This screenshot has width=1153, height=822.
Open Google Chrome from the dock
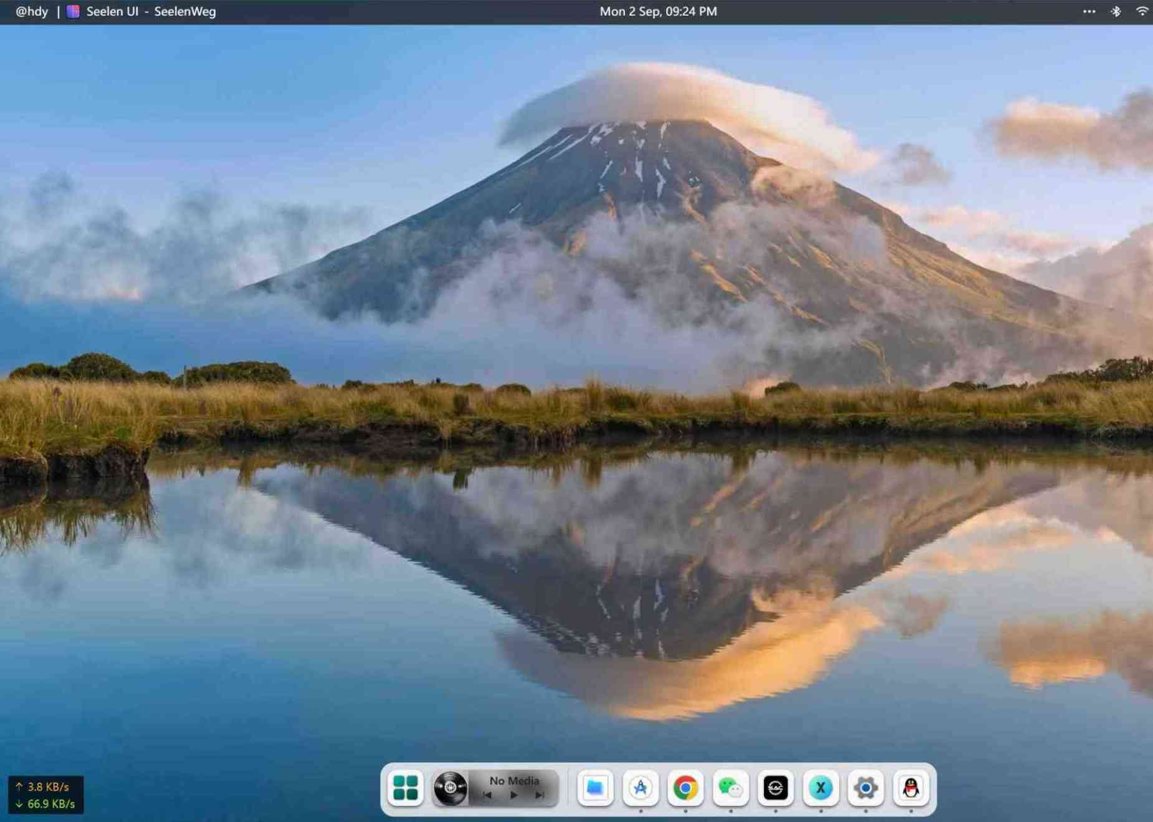pyautogui.click(x=686, y=788)
